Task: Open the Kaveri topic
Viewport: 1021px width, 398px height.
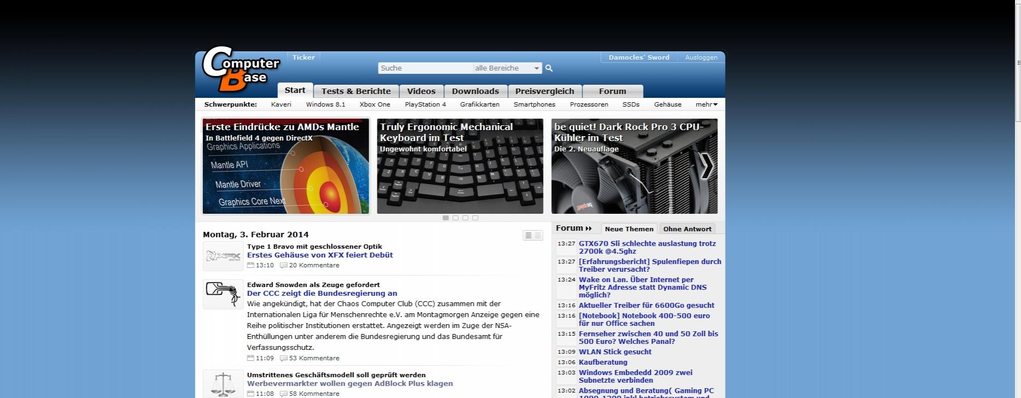Action: click(x=281, y=104)
